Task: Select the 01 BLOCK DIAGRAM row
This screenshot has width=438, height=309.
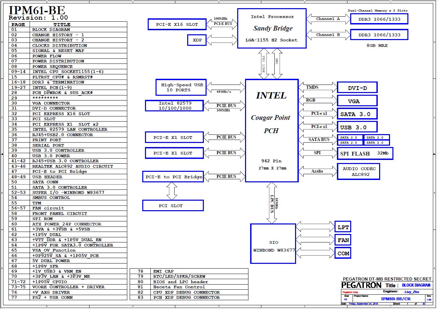Action: tap(68, 30)
